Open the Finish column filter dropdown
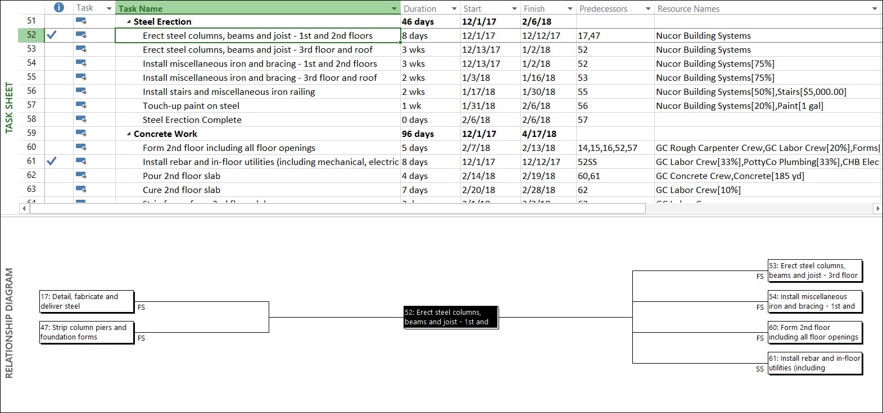 [x=570, y=8]
